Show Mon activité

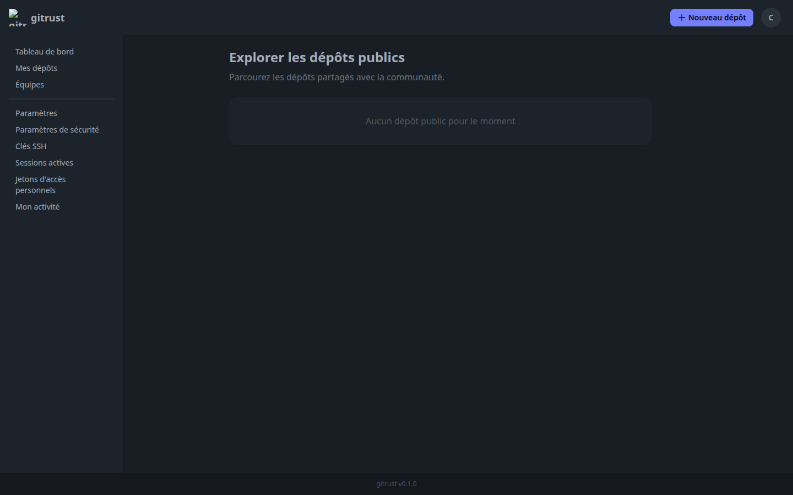pyautogui.click(x=37, y=207)
